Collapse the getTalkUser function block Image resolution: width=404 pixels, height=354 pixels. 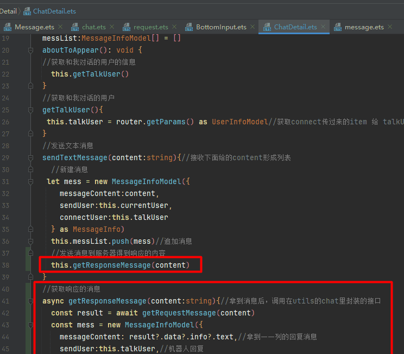coord(30,110)
